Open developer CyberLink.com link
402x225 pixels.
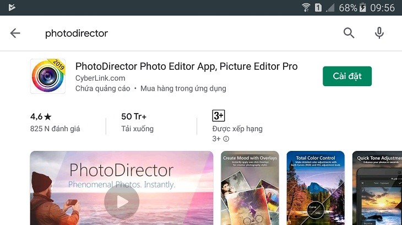(x=100, y=78)
